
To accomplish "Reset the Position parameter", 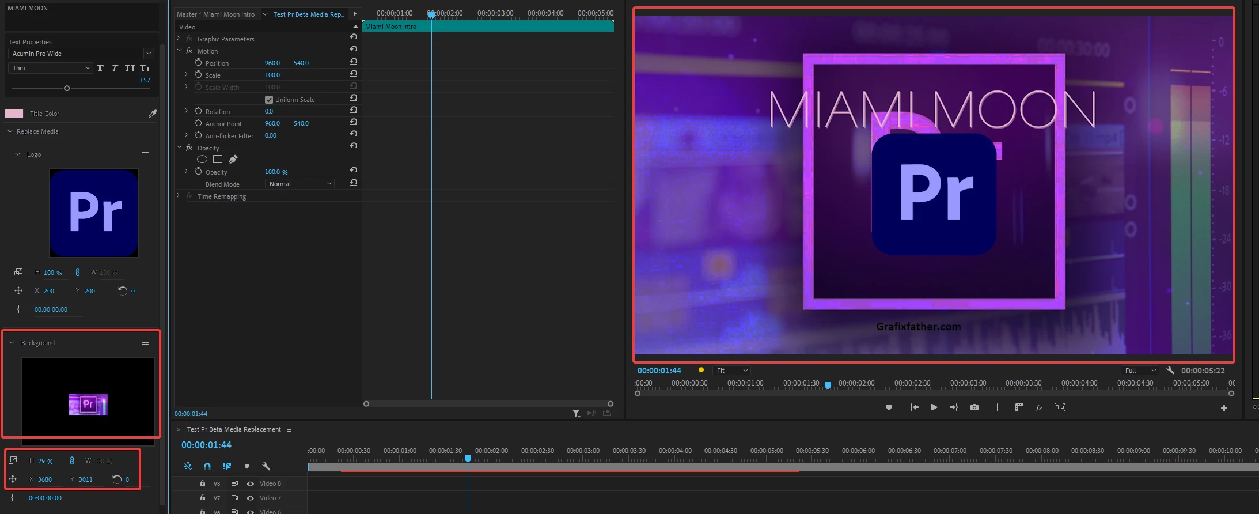I will [x=354, y=62].
